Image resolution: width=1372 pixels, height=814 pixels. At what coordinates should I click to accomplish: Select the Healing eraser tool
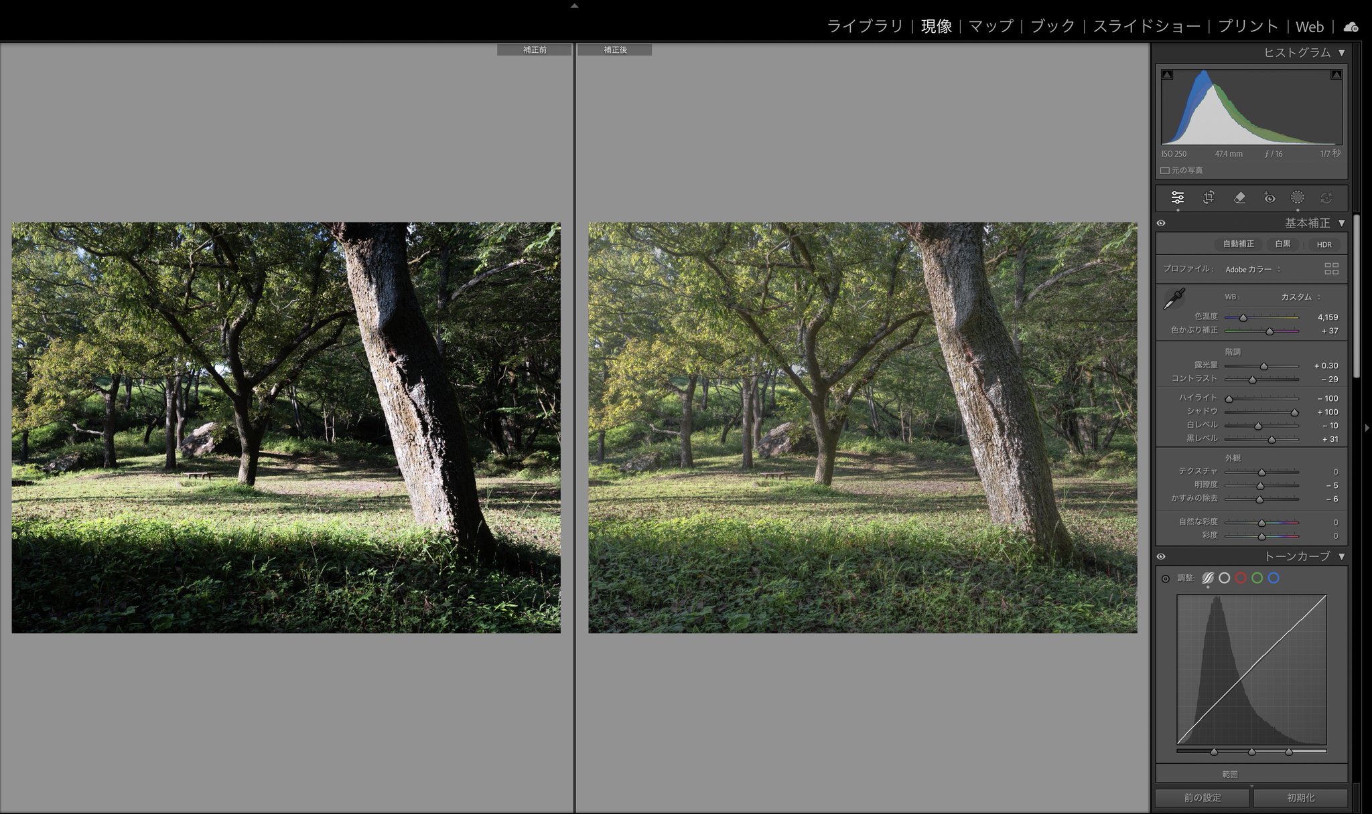tap(1239, 197)
